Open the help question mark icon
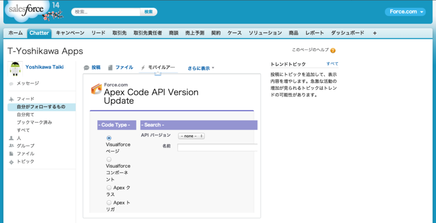436x223 pixels. [333, 51]
